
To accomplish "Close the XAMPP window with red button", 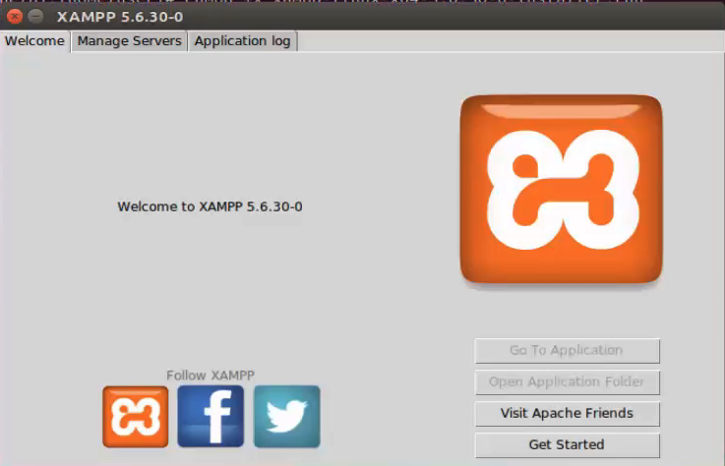I will point(16,18).
